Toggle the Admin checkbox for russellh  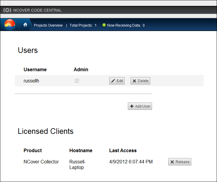click(x=77, y=81)
